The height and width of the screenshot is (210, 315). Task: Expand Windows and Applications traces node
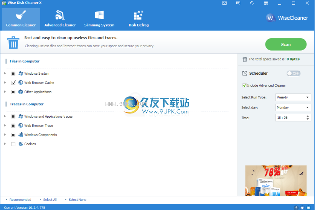(x=5, y=116)
